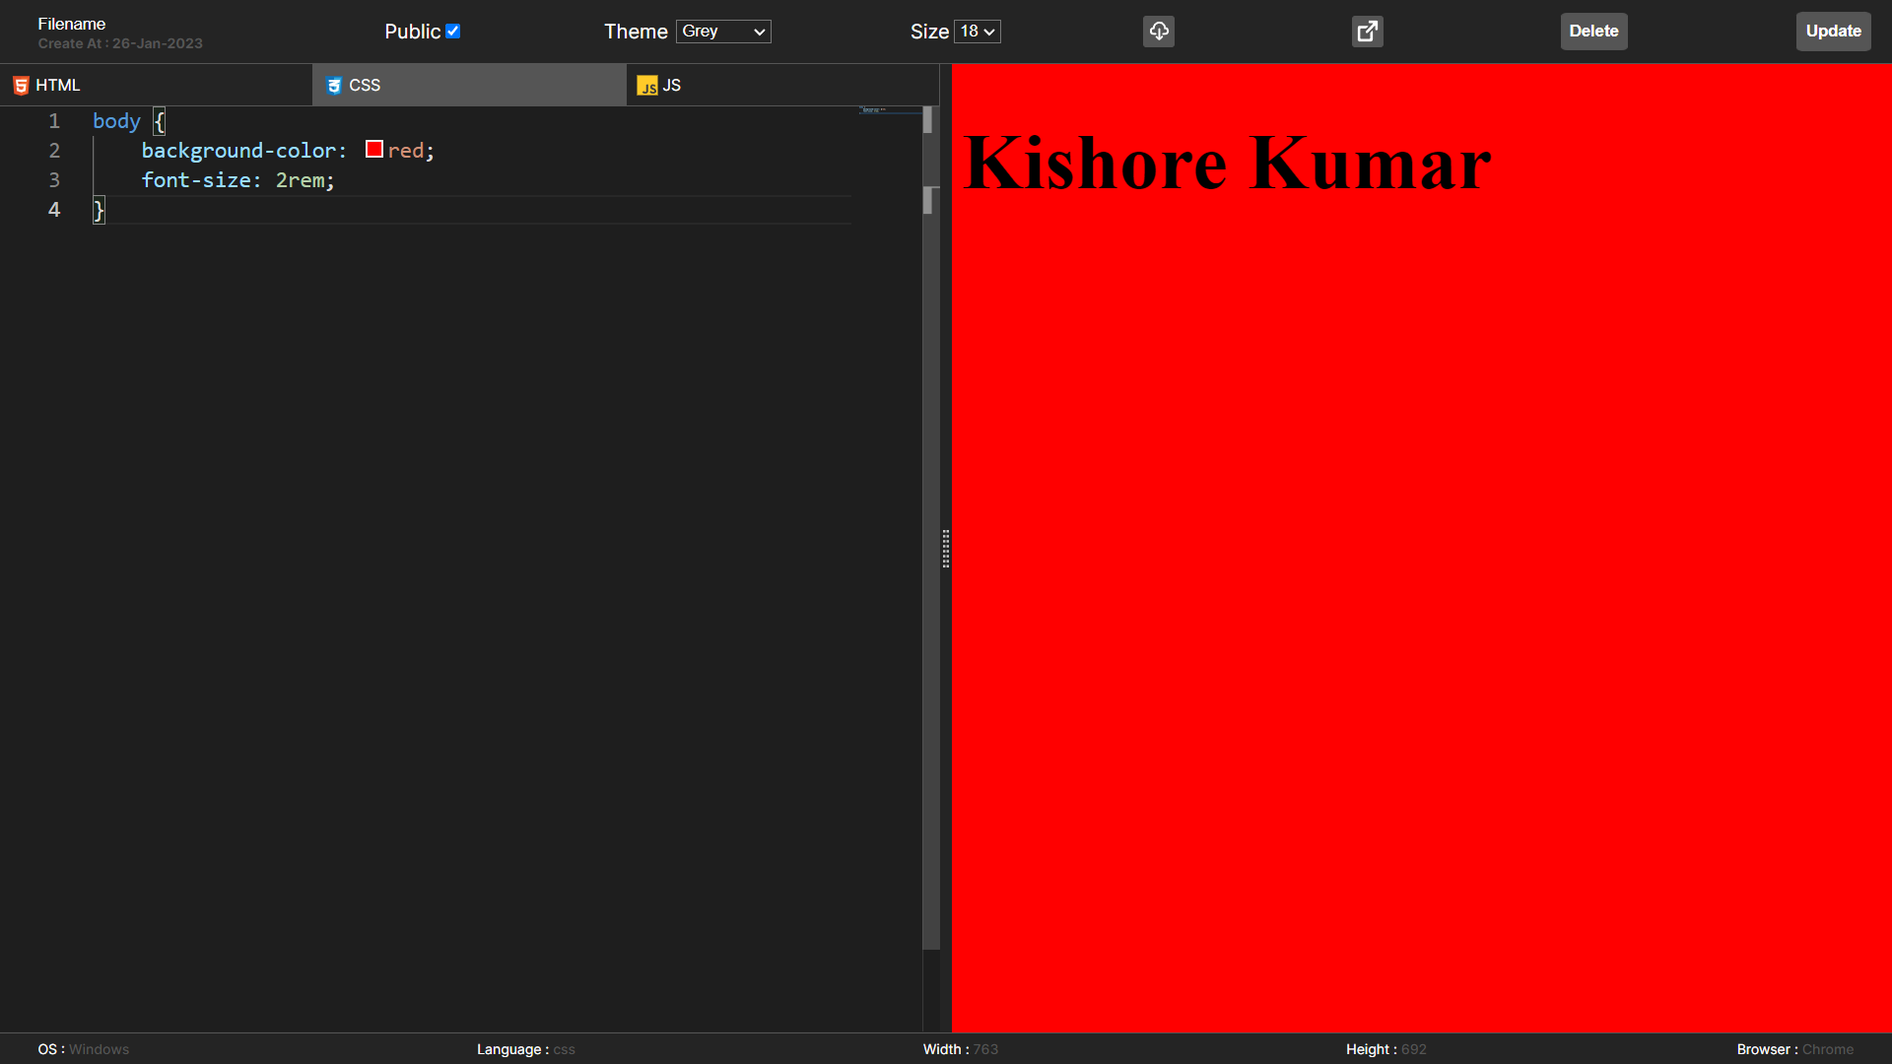The height and width of the screenshot is (1064, 1892).
Task: Click the HTML5 logo icon on the HTML tab
Action: coord(21,85)
